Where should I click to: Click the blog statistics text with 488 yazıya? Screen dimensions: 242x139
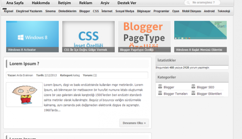coord(183,68)
